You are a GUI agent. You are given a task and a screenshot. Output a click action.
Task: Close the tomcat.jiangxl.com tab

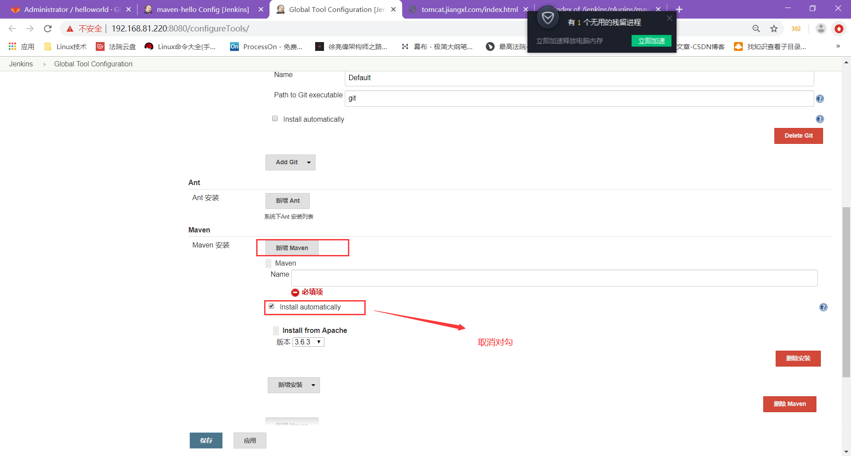[526, 9]
